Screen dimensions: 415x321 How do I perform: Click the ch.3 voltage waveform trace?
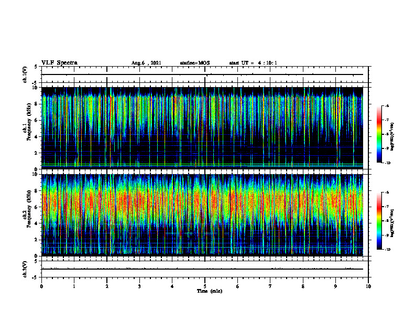pos(202,269)
